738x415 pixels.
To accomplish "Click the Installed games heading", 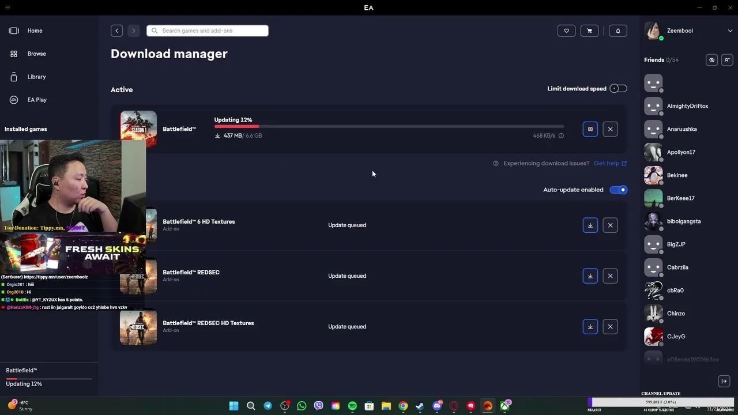I will tap(26, 129).
